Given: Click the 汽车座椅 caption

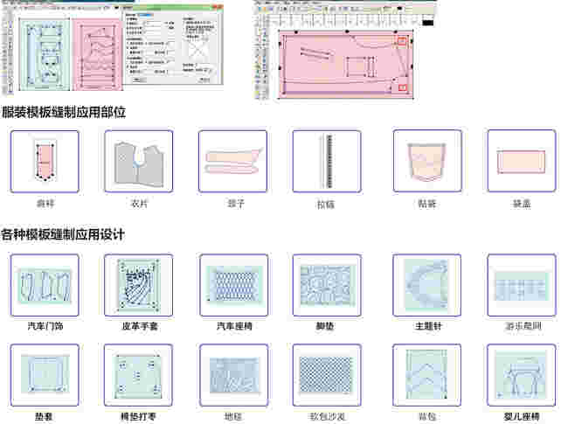Looking at the screenshot, I should tap(234, 326).
